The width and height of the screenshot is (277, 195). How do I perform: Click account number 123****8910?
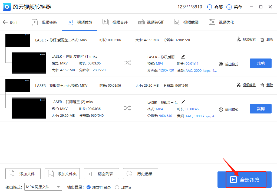point(190,7)
